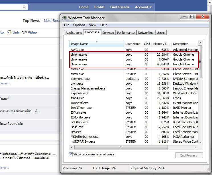Viewport: 212px width, 175px height.
Task: Click the scroll left arrow of process list
Action: [x=72, y=147]
